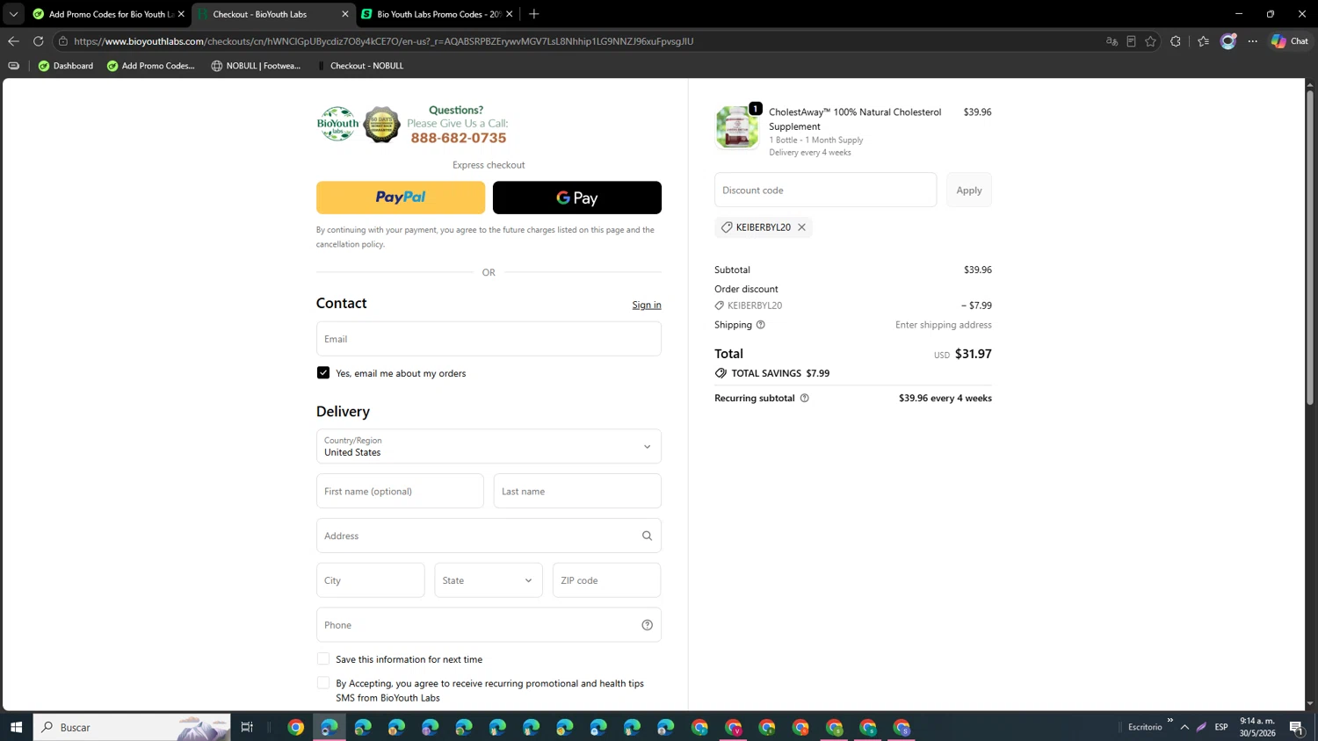Image resolution: width=1318 pixels, height=741 pixels.
Task: Open the browser extensions icon
Action: (x=1176, y=41)
